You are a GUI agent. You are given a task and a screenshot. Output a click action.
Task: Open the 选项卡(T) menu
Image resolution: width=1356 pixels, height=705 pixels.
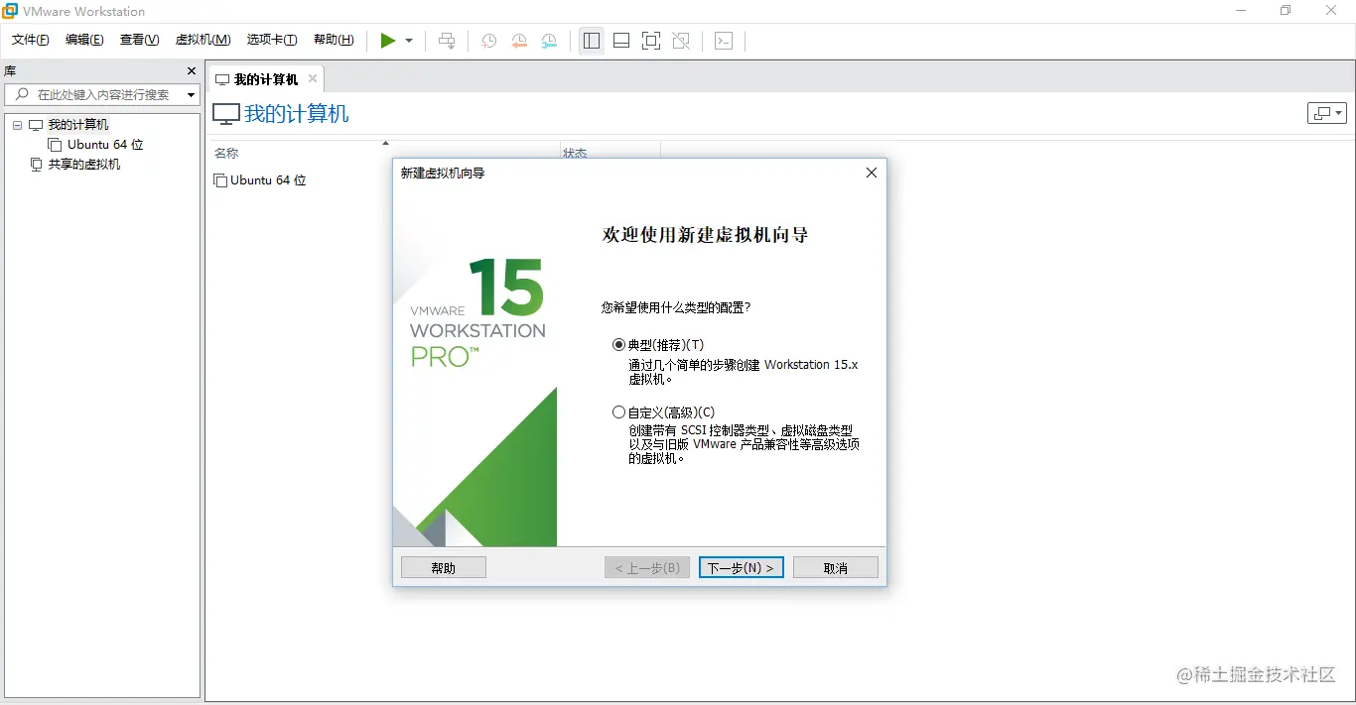coord(272,40)
